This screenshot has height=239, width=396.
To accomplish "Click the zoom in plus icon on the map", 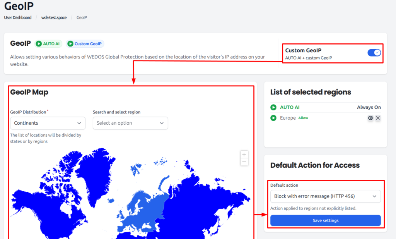I will click(x=244, y=154).
